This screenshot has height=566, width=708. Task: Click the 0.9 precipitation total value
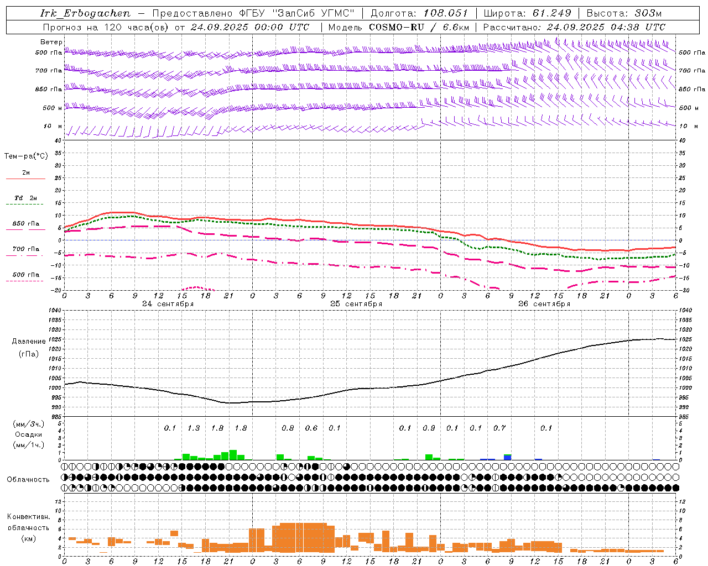pyautogui.click(x=429, y=428)
